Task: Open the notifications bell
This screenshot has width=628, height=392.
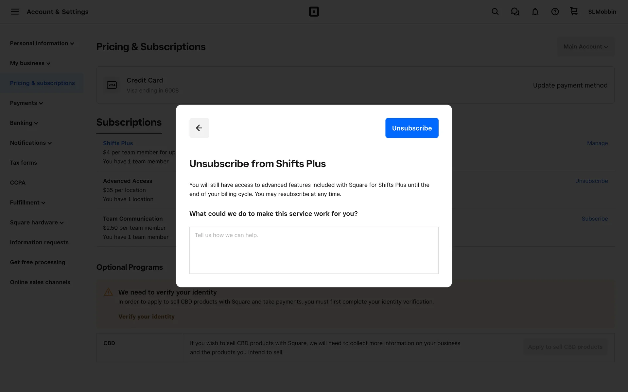Action: coord(535,12)
